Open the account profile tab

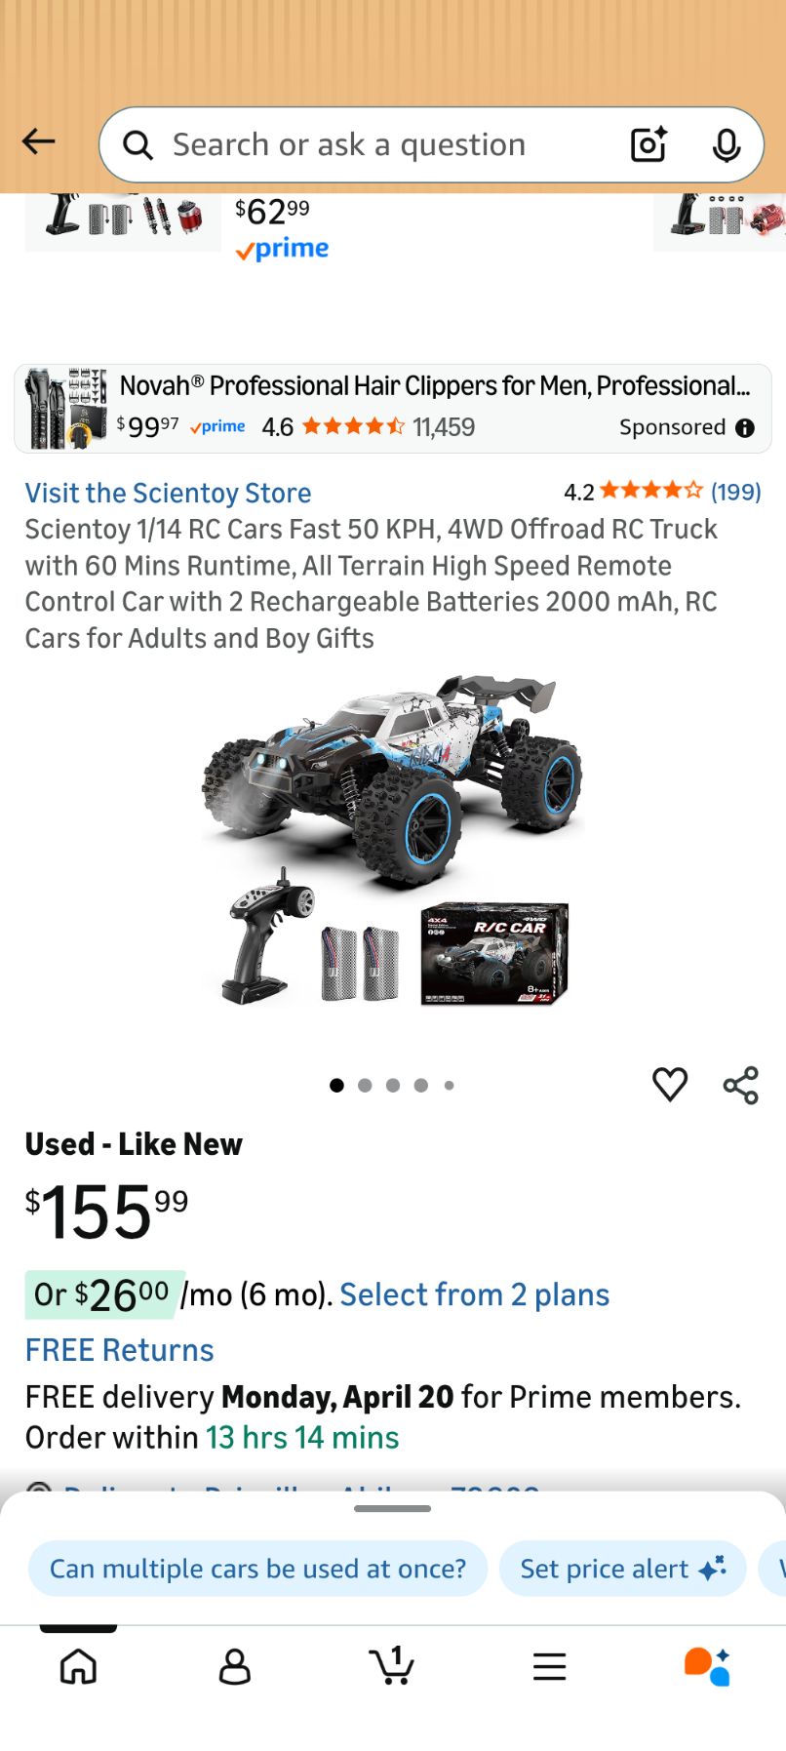235,1667
